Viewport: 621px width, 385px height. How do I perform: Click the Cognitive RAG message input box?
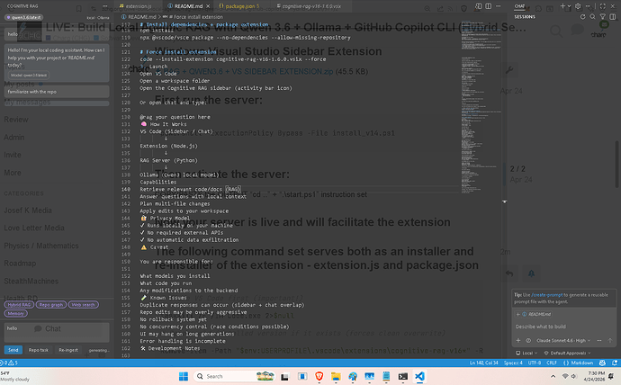pyautogui.click(x=57, y=332)
